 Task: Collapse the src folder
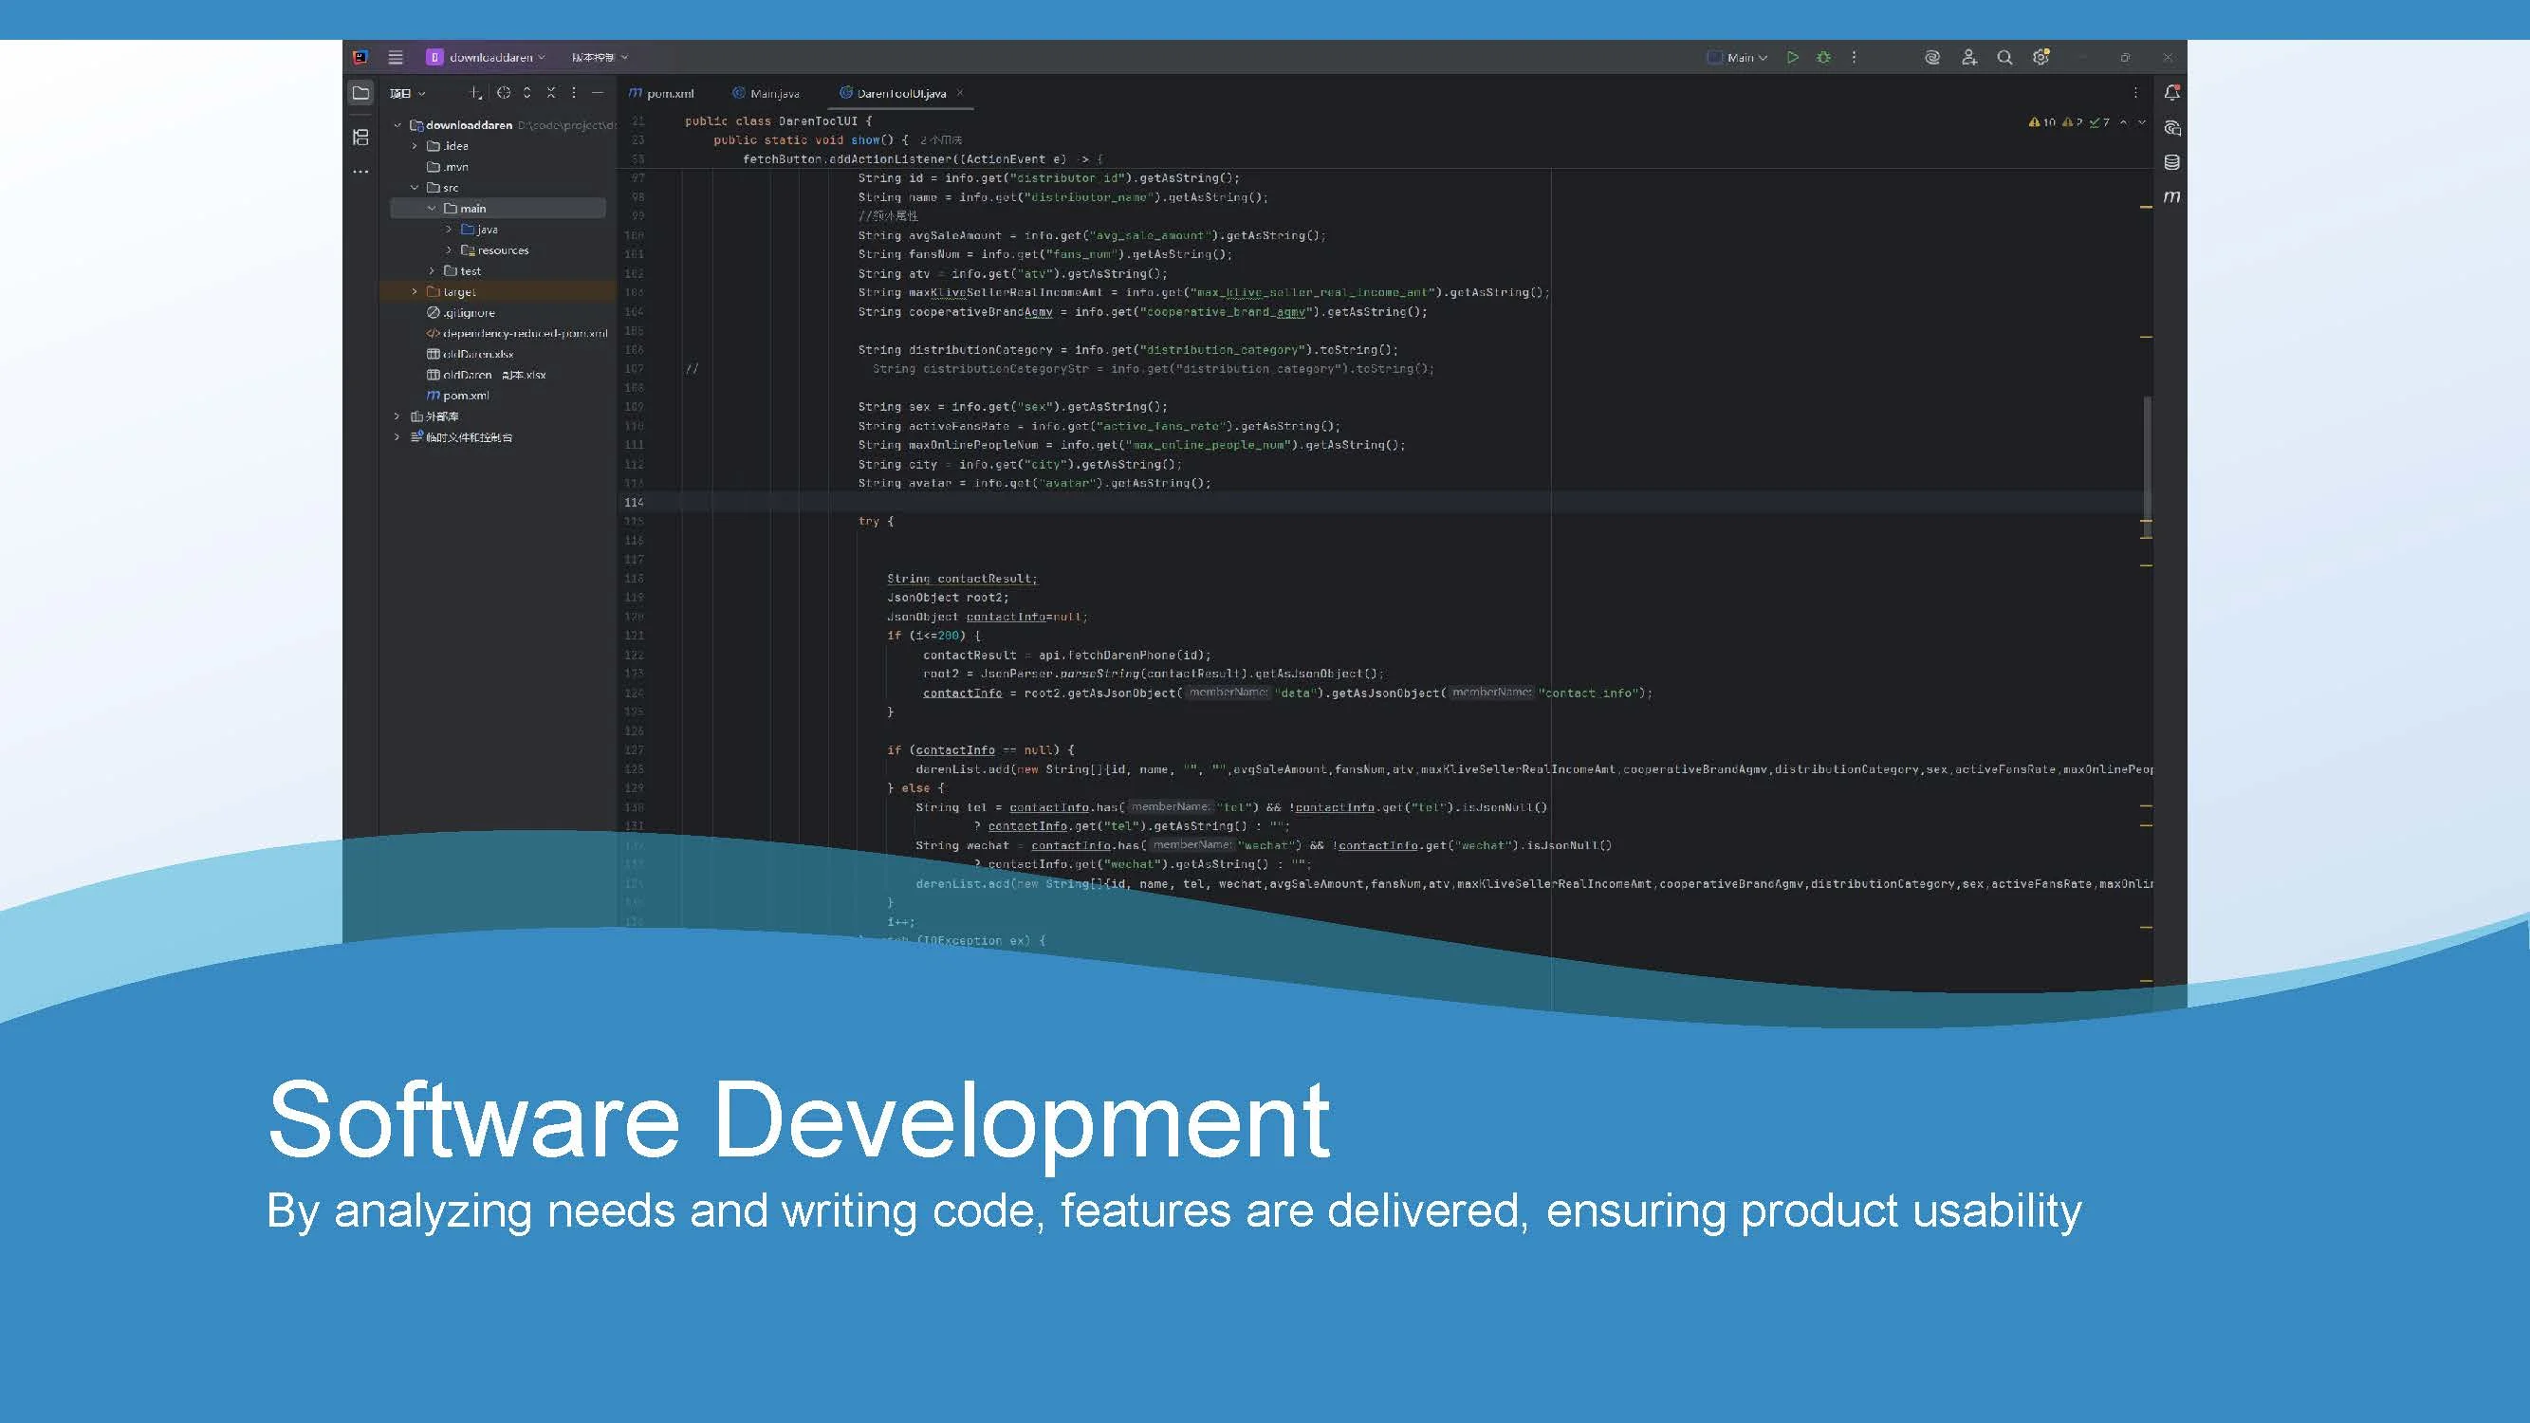(415, 188)
